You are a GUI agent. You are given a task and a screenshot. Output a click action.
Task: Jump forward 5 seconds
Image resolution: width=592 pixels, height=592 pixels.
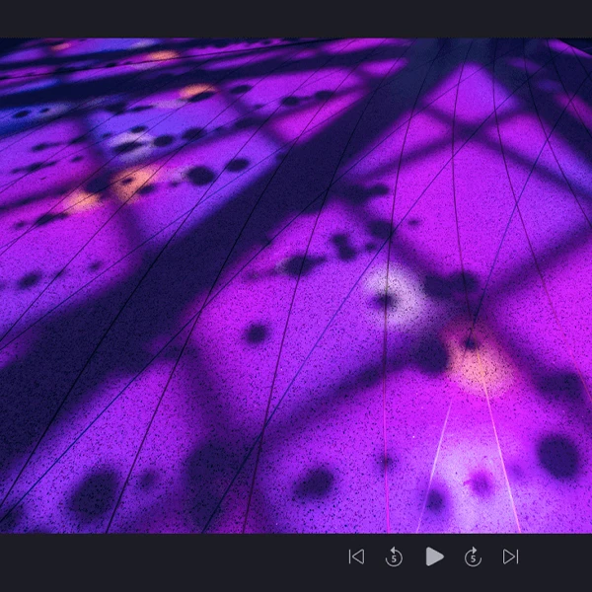(x=473, y=556)
